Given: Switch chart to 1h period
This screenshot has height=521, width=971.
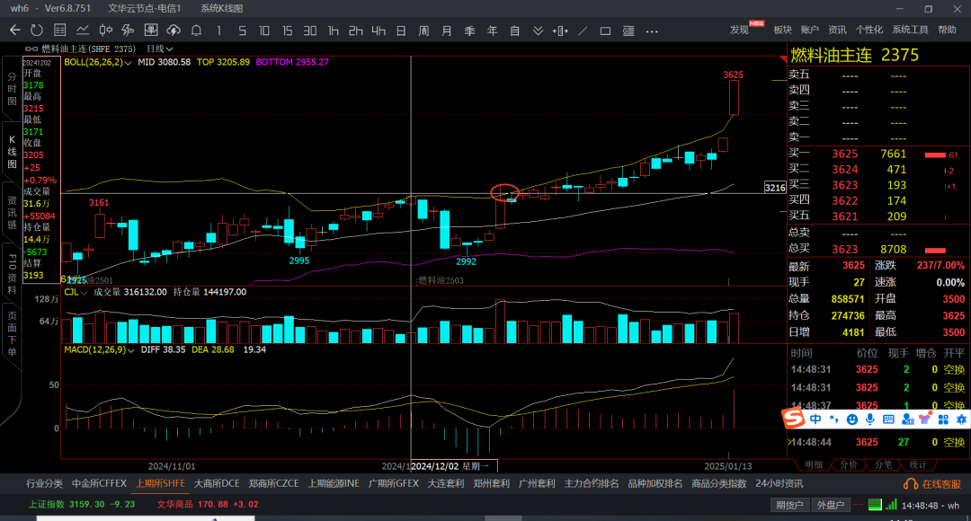Looking at the screenshot, I should [333, 30].
